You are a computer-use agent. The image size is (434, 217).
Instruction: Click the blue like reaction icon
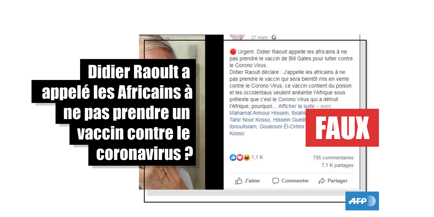[233, 157]
